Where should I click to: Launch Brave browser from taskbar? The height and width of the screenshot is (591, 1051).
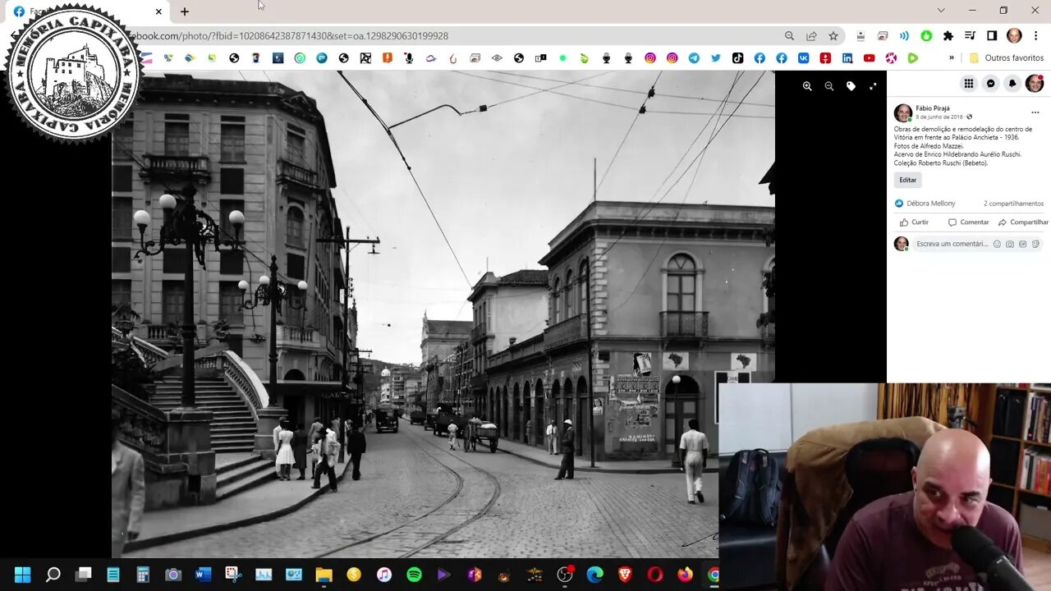(x=625, y=575)
